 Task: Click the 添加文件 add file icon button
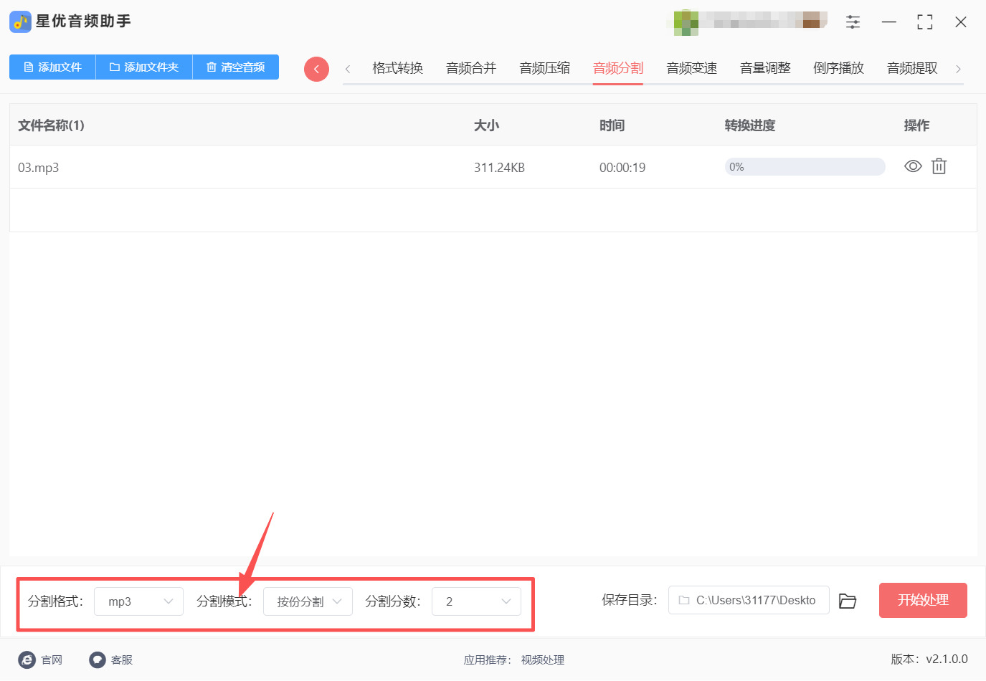coord(52,67)
